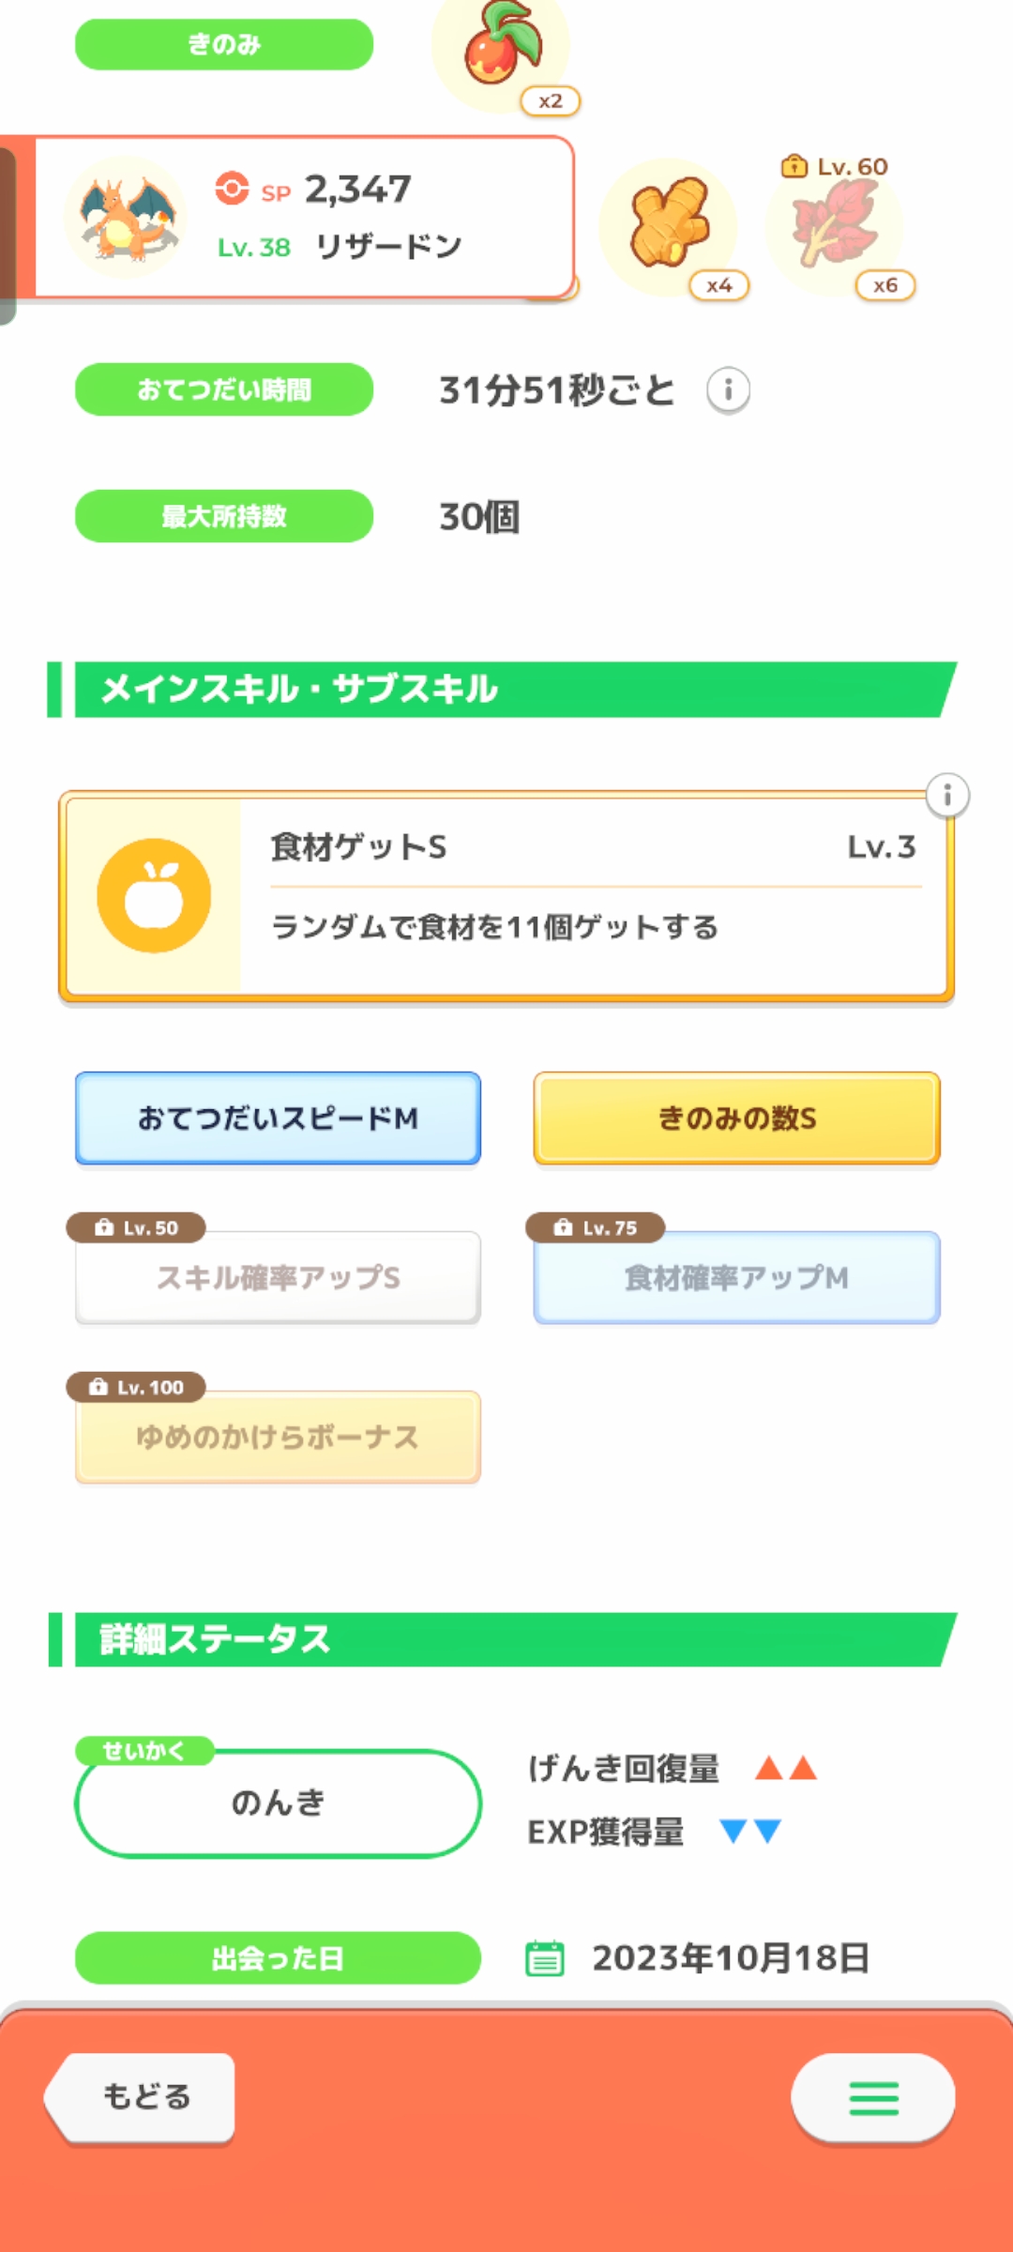Tap locked スキル確率アップS sub skill

pyautogui.click(x=278, y=1278)
